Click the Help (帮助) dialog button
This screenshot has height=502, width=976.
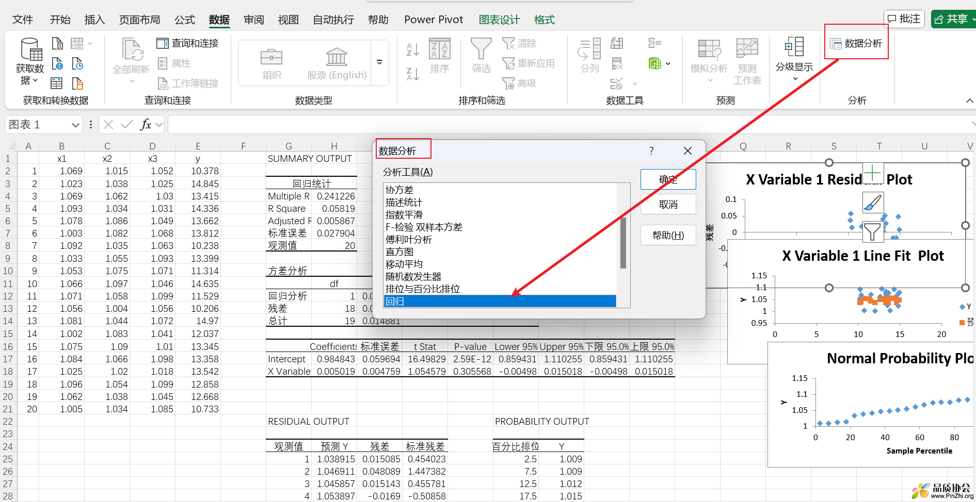[668, 235]
